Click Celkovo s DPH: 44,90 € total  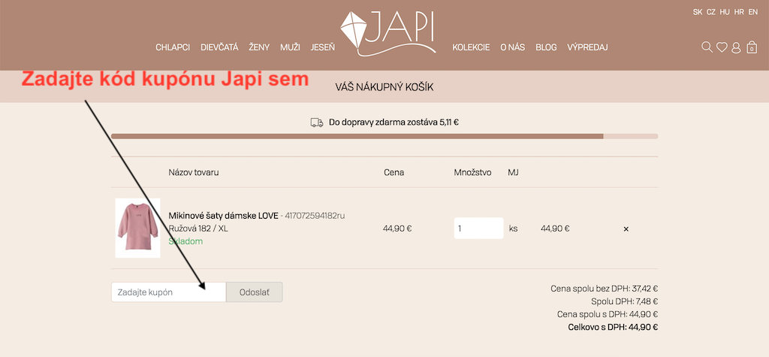click(x=613, y=327)
